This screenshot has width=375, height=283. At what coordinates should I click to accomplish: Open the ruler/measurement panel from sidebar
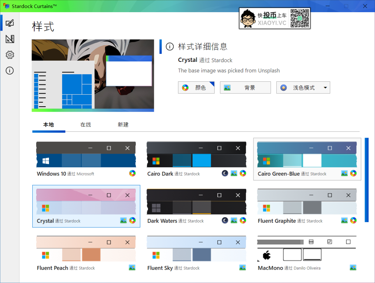point(10,39)
